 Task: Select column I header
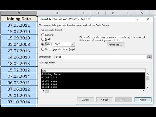[x=84, y=13]
